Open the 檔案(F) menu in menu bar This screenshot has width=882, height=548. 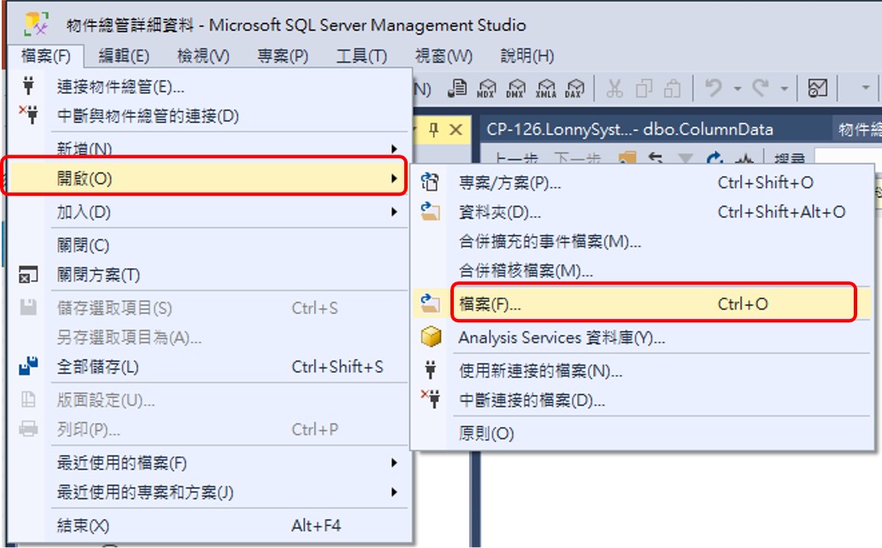[45, 56]
